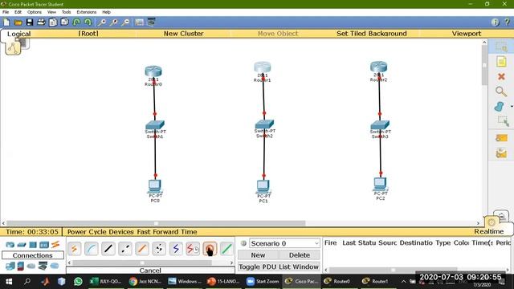Click the Copy toolbar icon
Image resolution: width=514 pixels, height=289 pixels.
click(53, 22)
